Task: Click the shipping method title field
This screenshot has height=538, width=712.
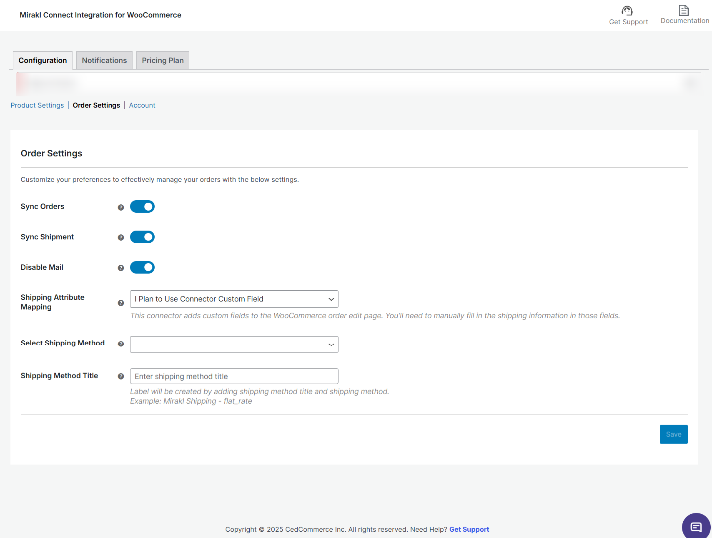Action: pos(234,376)
